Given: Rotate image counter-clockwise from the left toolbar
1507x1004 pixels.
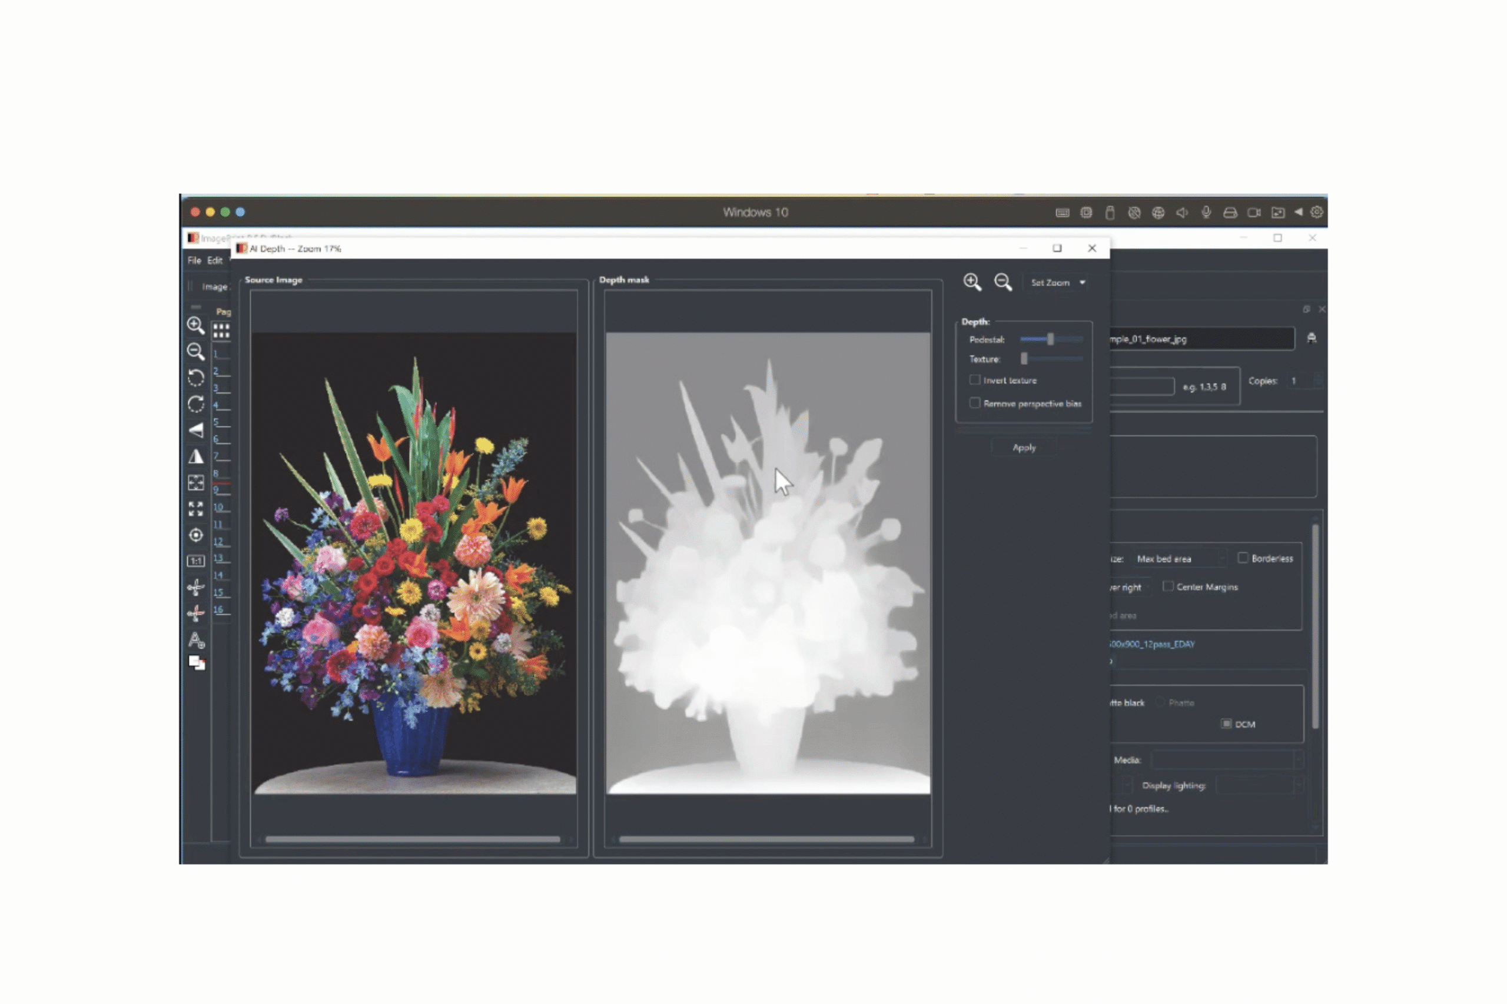Looking at the screenshot, I should [195, 378].
